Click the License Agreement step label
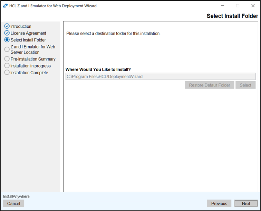 [x=28, y=33]
